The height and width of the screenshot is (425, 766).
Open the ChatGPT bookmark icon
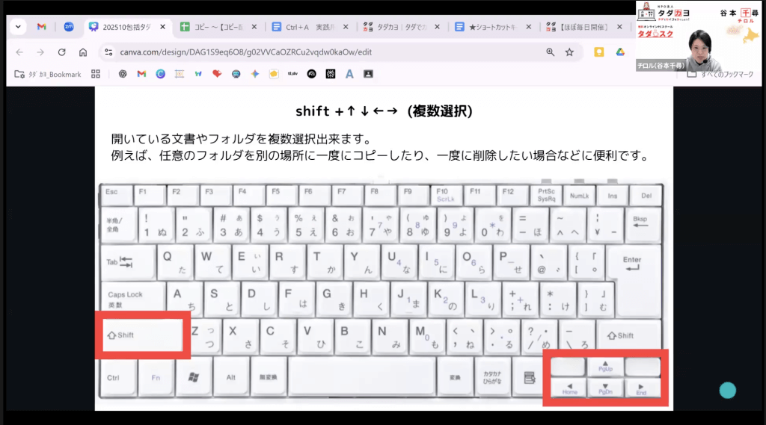[123, 74]
